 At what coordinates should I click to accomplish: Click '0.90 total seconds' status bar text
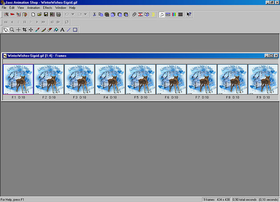click(244, 200)
